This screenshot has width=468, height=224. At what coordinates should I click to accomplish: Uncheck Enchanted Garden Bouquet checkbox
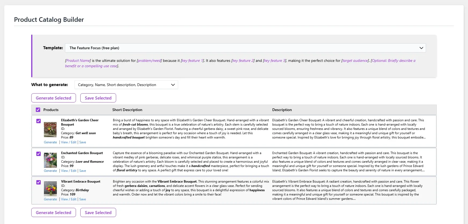point(39,154)
